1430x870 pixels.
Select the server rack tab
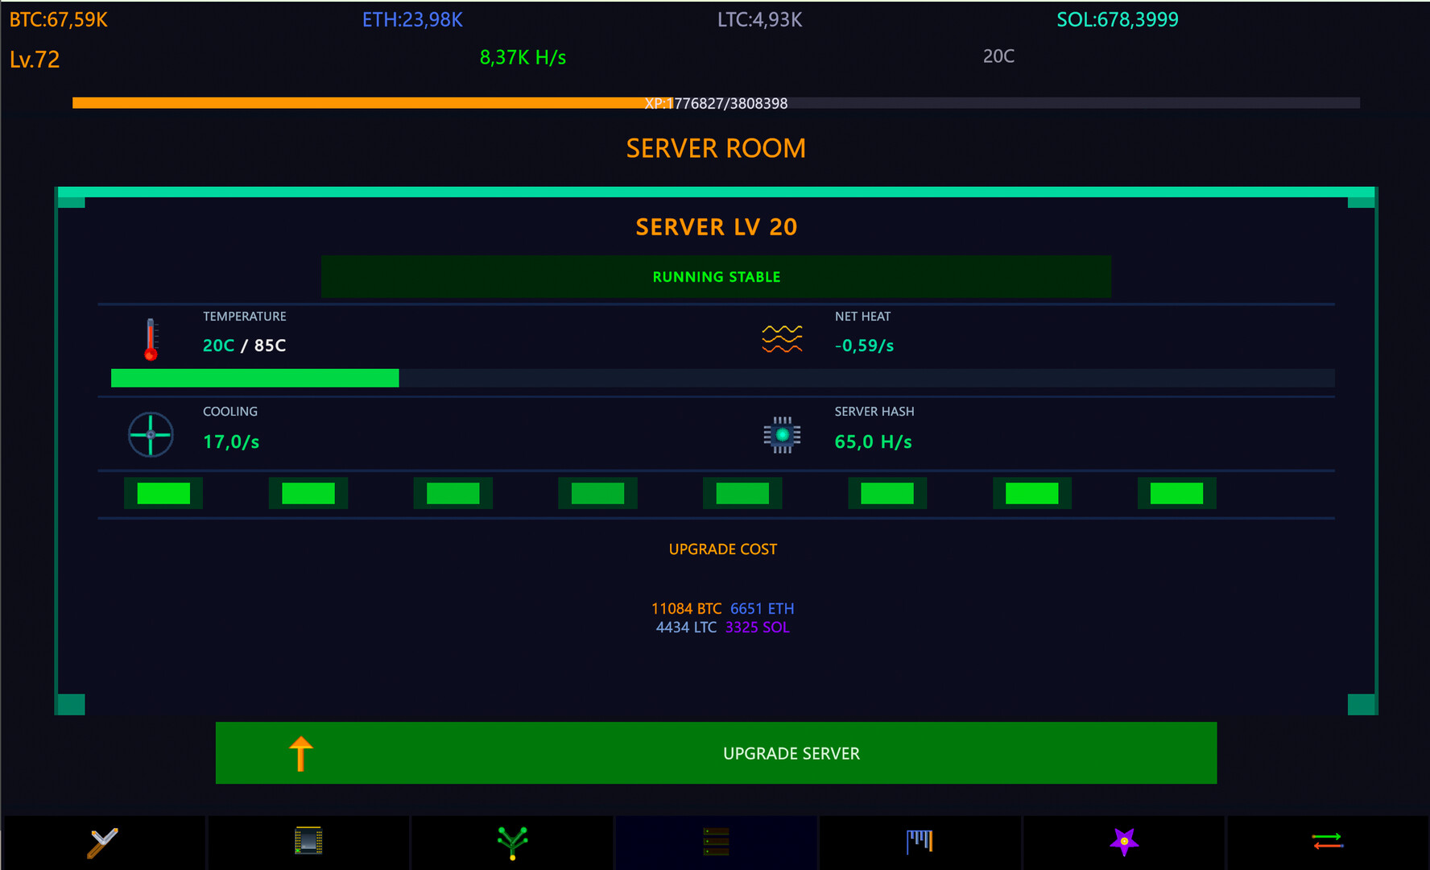click(716, 842)
